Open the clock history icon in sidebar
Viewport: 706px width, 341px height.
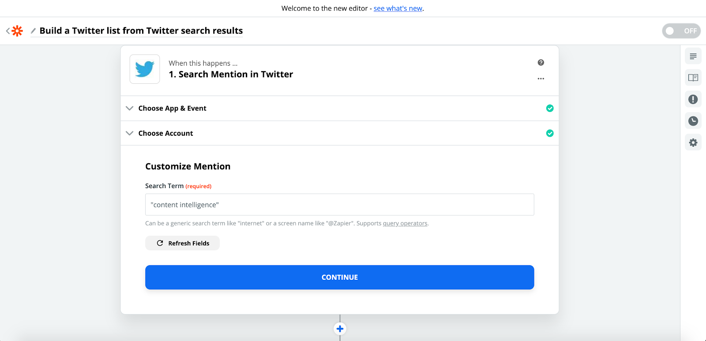pyautogui.click(x=693, y=121)
